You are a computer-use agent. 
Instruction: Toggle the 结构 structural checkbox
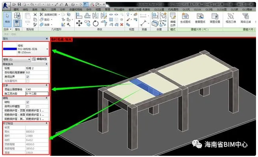click(28, 102)
